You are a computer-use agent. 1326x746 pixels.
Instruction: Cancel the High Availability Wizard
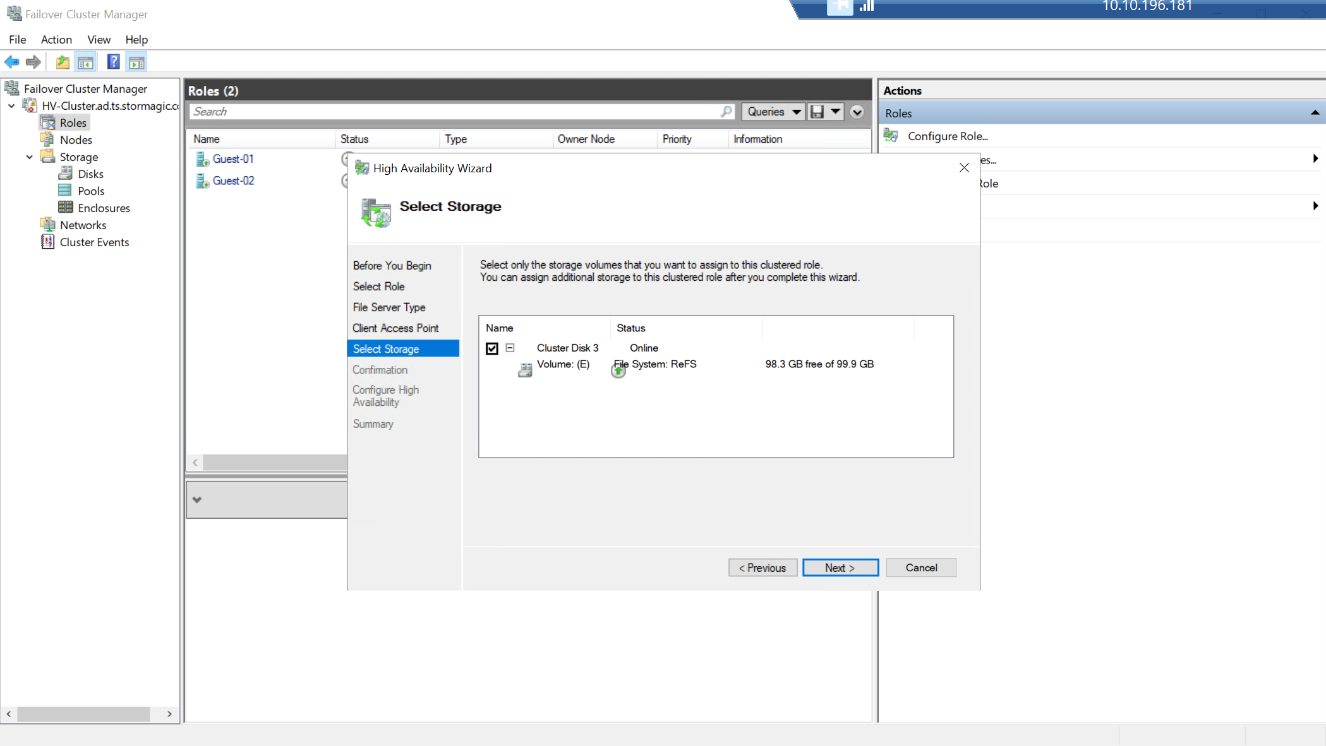click(921, 568)
